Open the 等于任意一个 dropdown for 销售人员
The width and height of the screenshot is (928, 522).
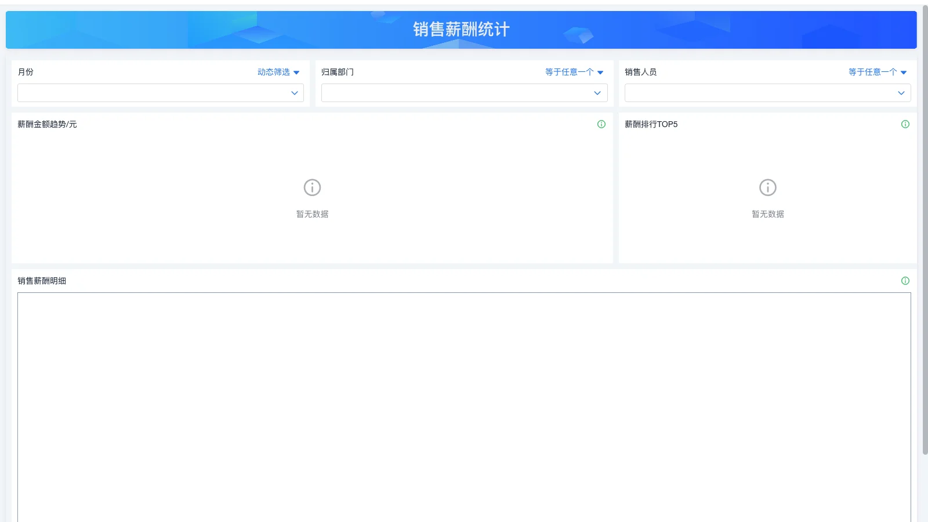pos(877,72)
